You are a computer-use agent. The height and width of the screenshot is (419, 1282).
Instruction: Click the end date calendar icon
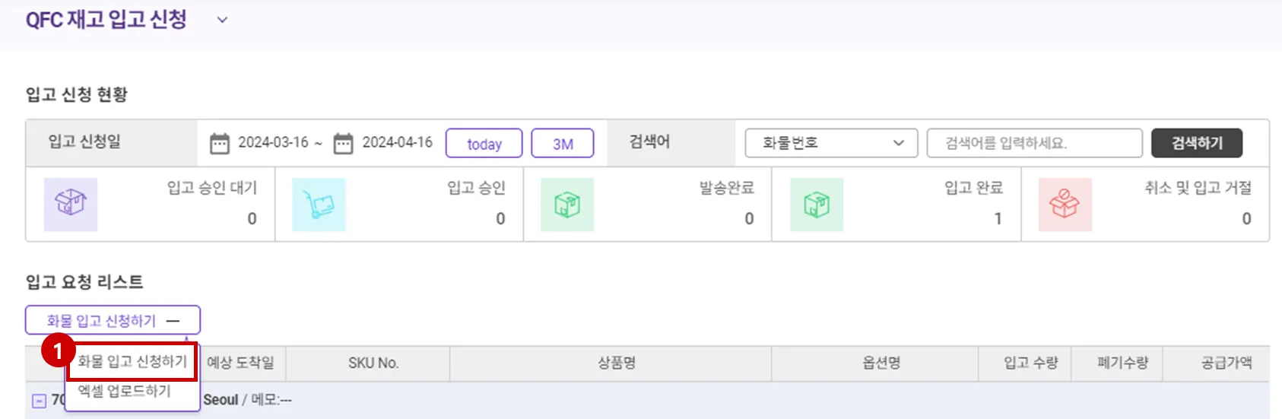[343, 143]
